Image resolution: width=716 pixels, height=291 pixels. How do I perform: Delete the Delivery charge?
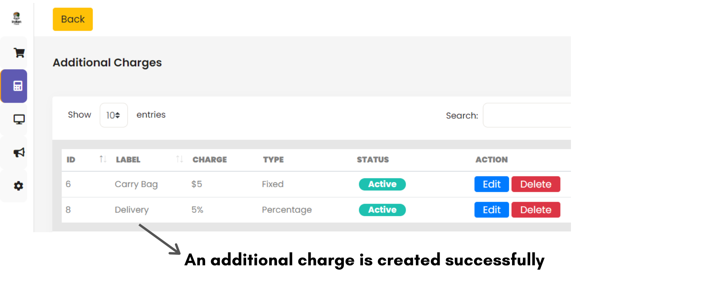pos(536,210)
